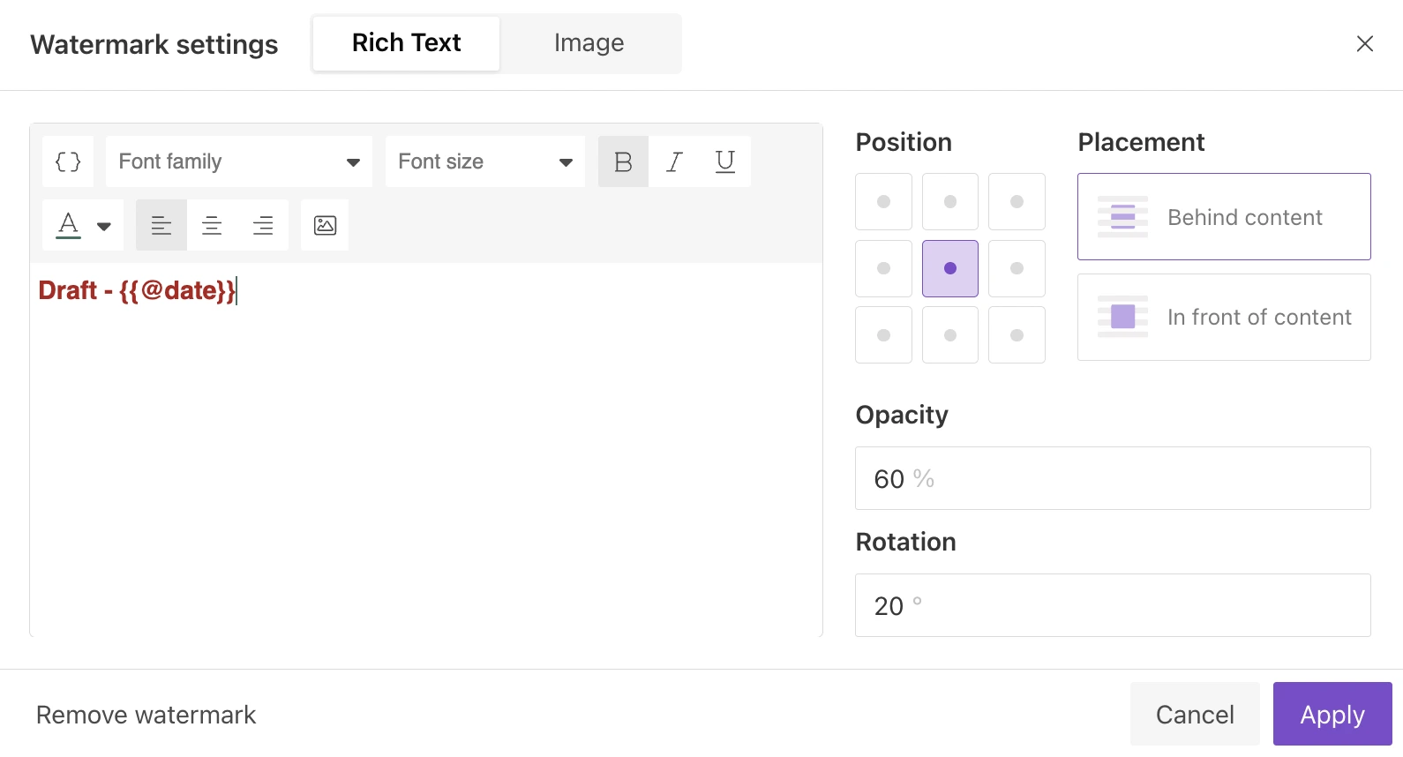This screenshot has width=1403, height=757.
Task: Set position to bottom left
Action: 883,335
